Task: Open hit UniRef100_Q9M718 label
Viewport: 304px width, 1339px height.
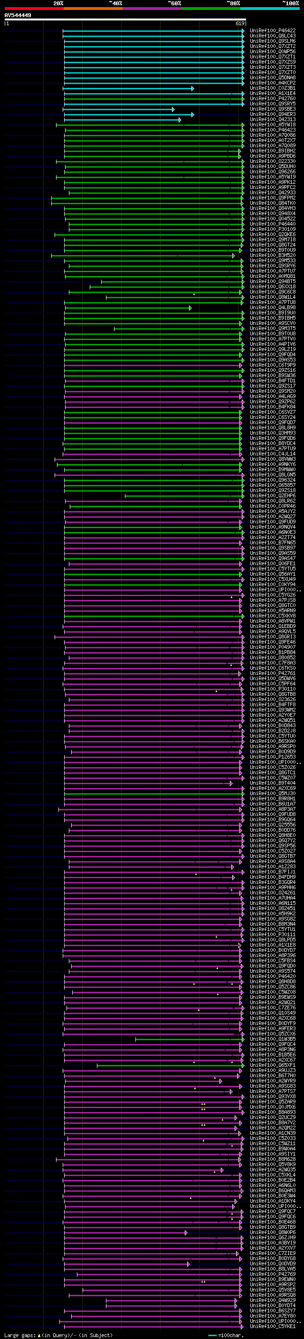Action: coord(273,240)
